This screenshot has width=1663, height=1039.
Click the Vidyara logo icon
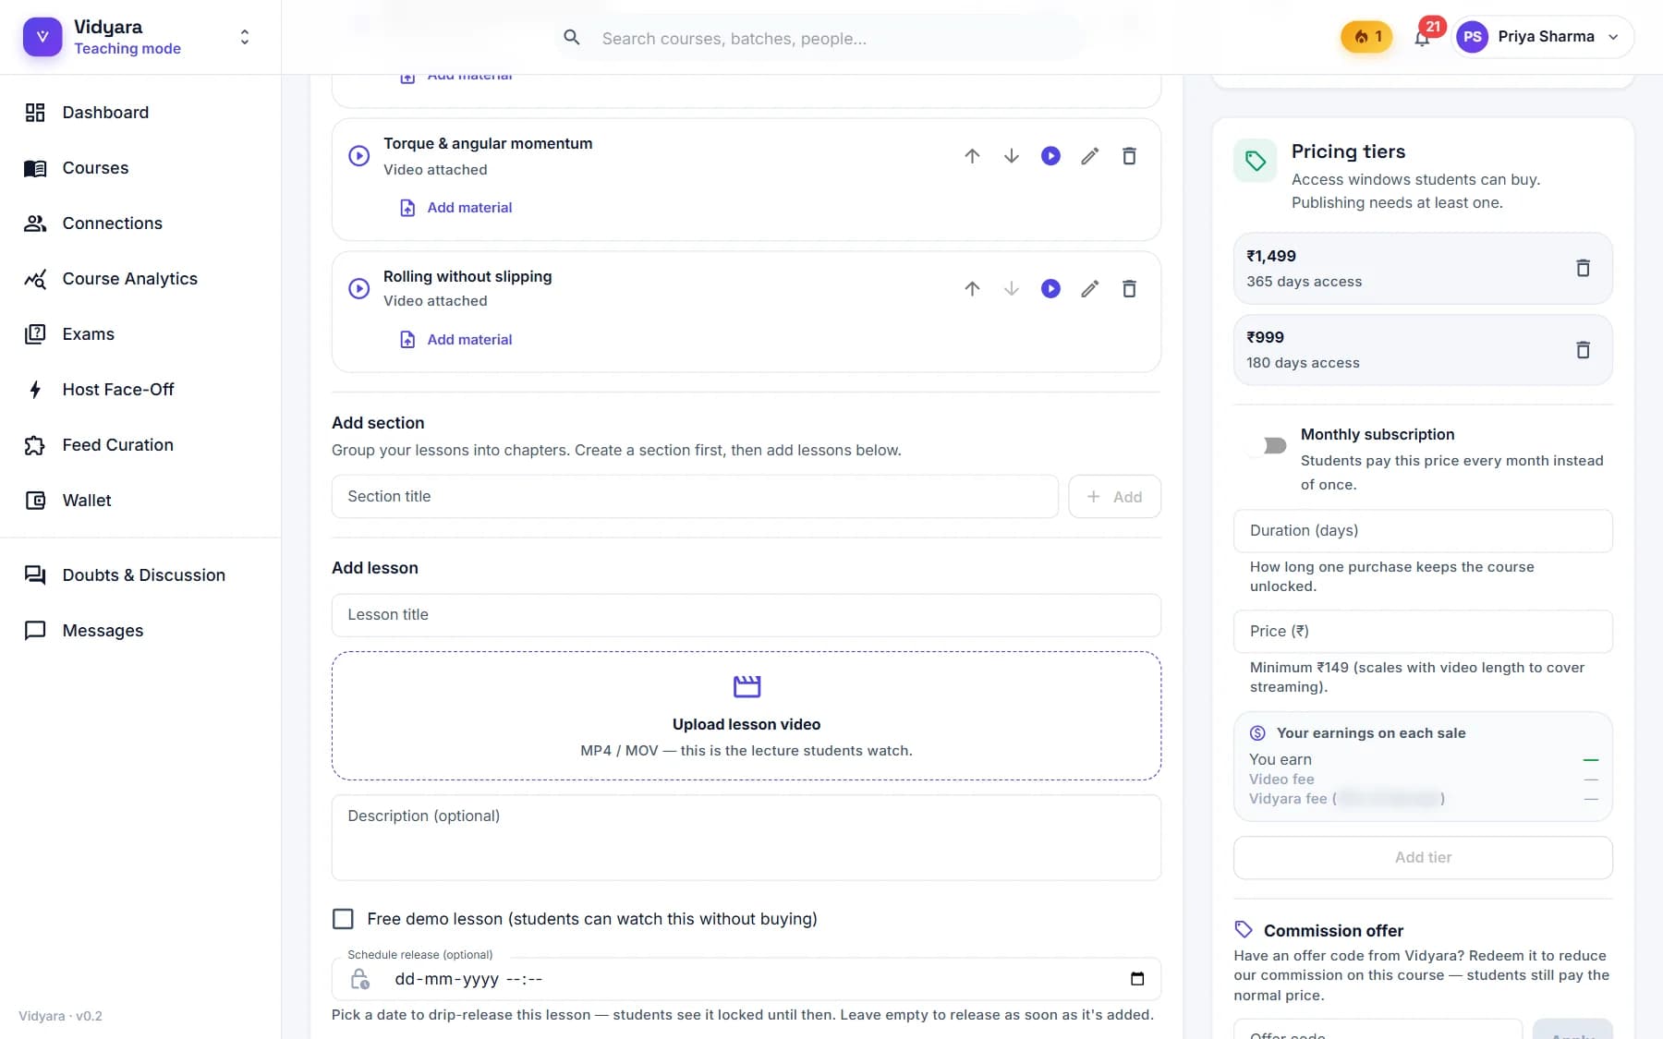(42, 37)
